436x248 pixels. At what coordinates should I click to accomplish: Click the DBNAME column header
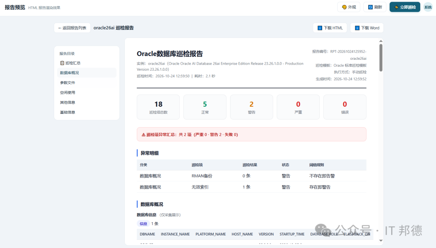point(147,234)
